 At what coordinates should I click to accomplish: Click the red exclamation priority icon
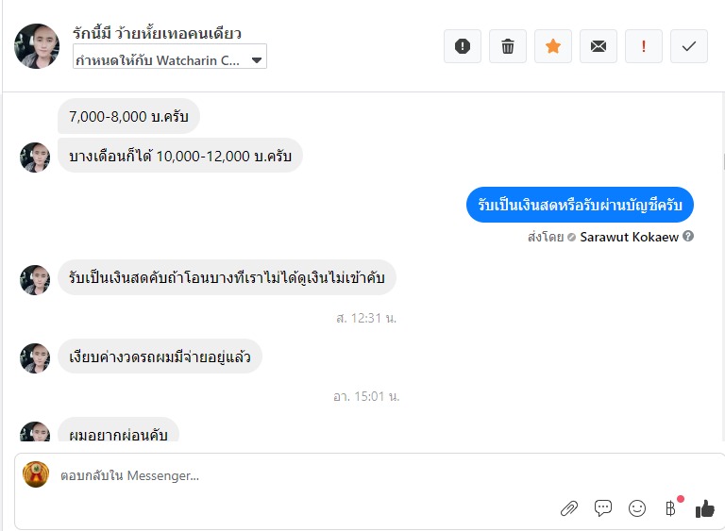tap(644, 46)
